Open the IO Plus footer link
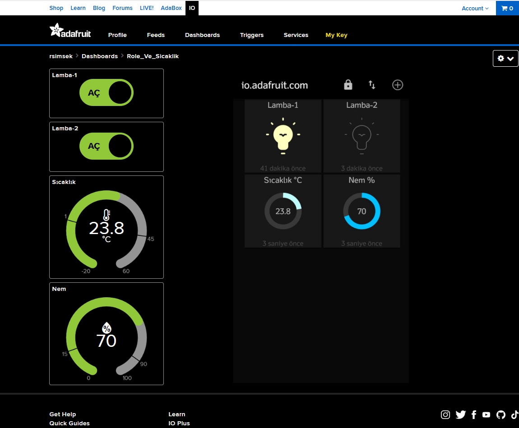The image size is (519, 428). (x=179, y=423)
